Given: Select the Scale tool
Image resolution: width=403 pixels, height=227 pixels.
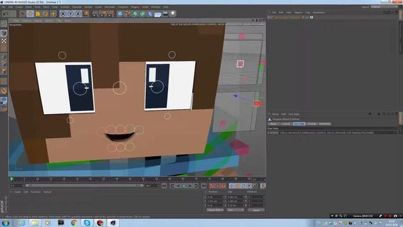Looking at the screenshot, I should coord(38,14).
